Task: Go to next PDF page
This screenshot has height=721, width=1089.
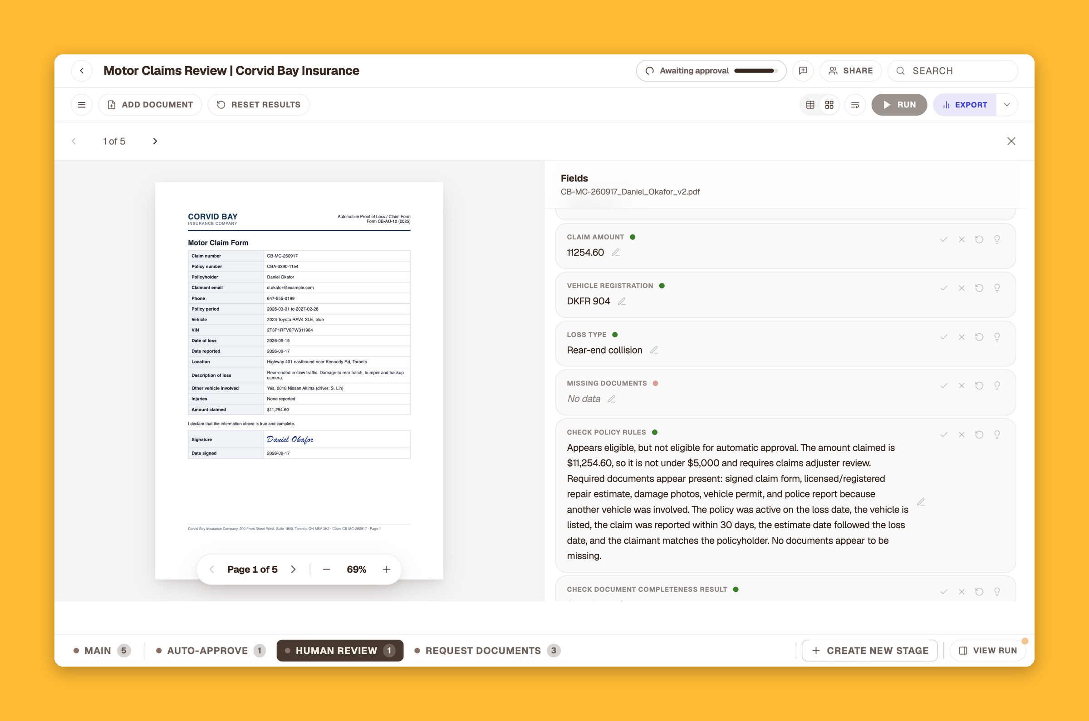Action: pyautogui.click(x=293, y=569)
